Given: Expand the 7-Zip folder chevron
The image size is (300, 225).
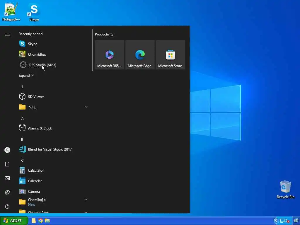Looking at the screenshot, I should pos(86,107).
